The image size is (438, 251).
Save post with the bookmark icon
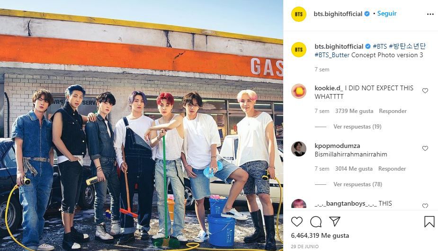coord(429,222)
